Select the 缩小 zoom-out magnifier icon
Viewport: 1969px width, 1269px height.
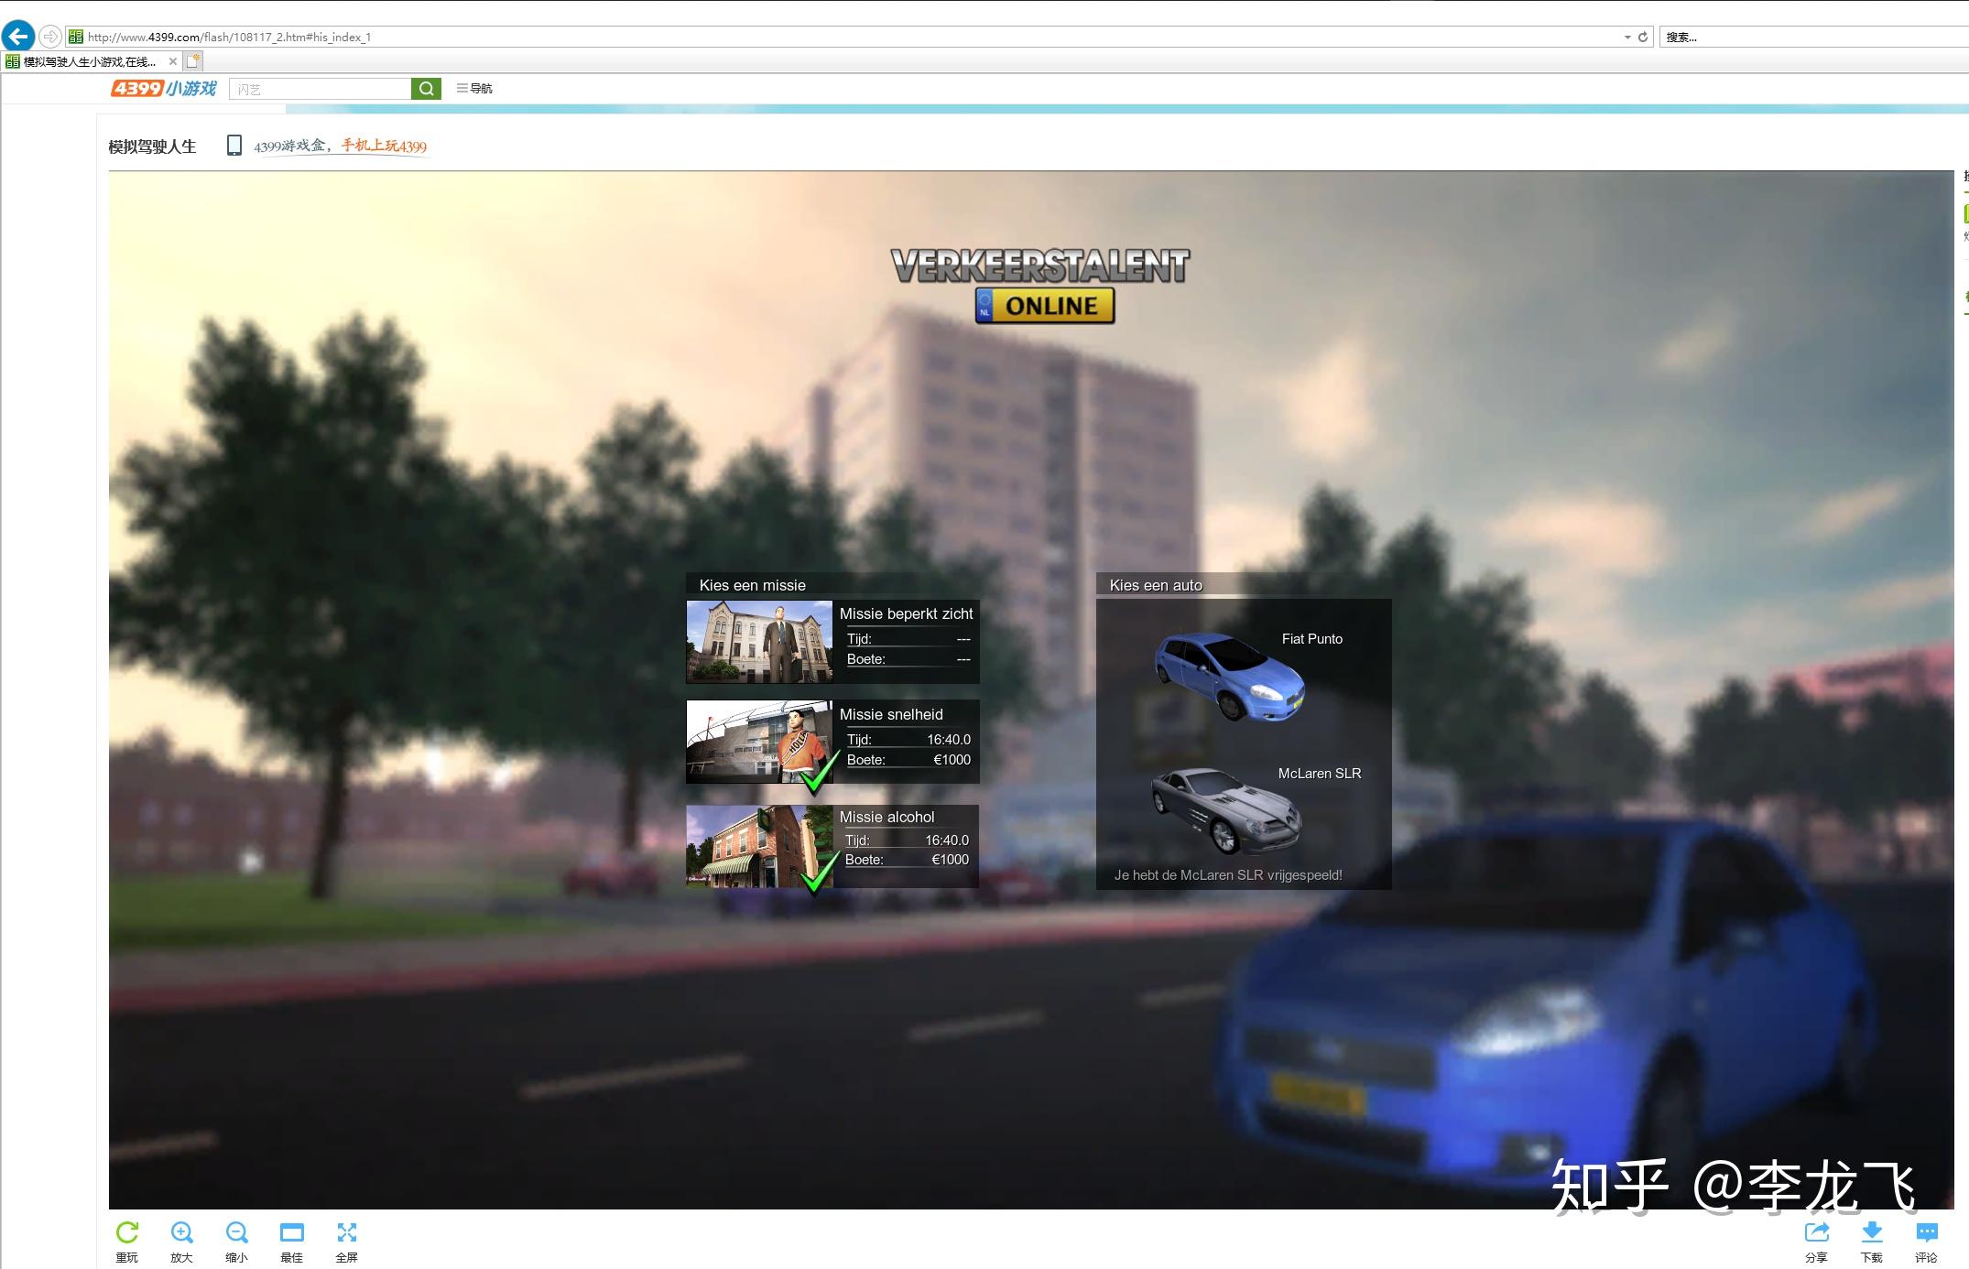236,1232
